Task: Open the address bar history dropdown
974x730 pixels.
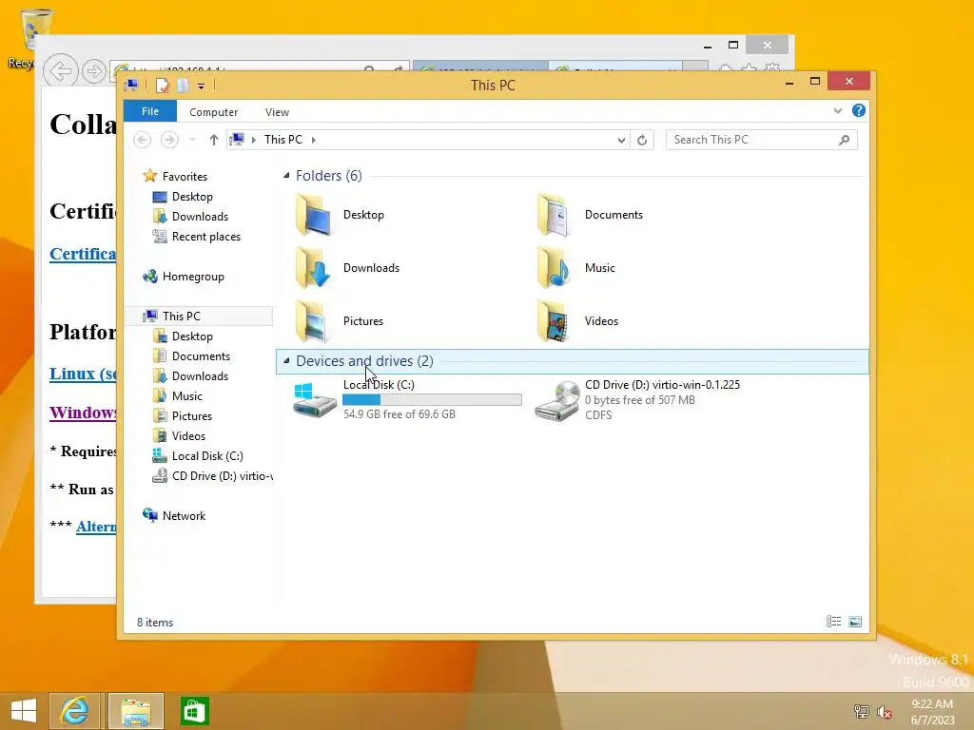Action: [621, 141]
